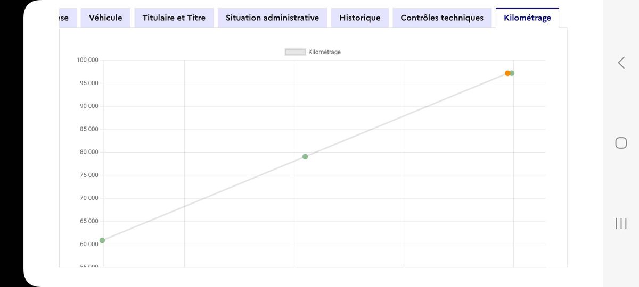Image resolution: width=639 pixels, height=287 pixels.
Task: Click the Kilométrage legend label
Action: coord(324,52)
